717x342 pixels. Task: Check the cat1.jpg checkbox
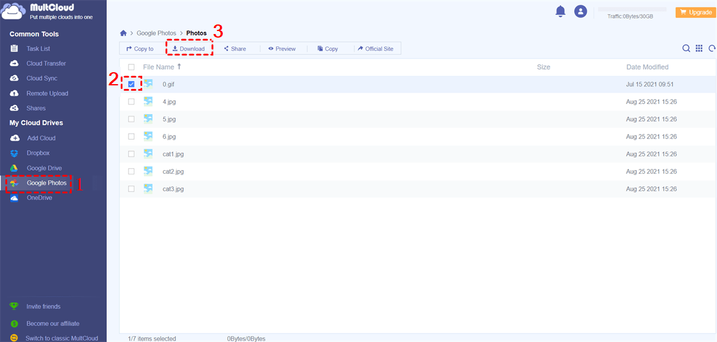coord(131,154)
